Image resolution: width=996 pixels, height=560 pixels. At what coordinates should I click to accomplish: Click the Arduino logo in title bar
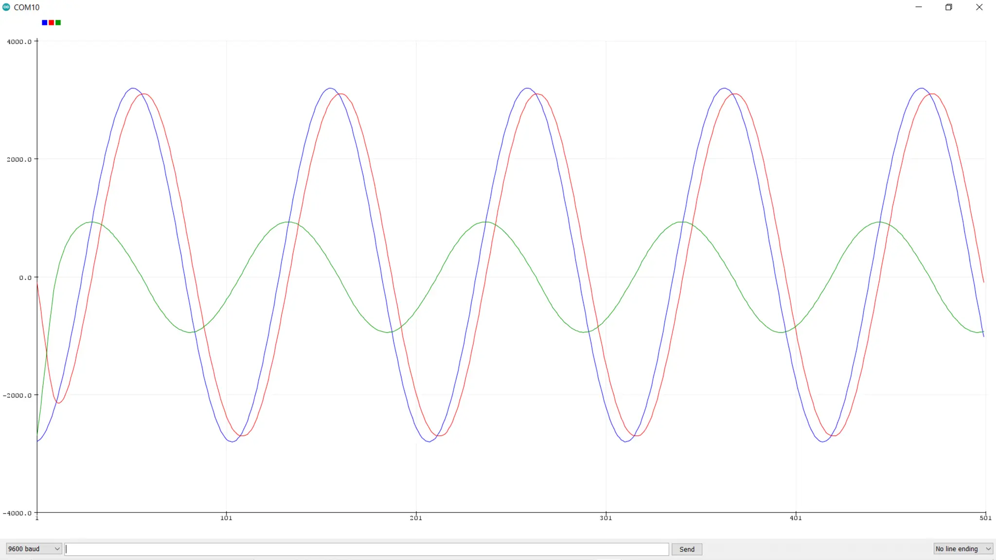pos(6,7)
